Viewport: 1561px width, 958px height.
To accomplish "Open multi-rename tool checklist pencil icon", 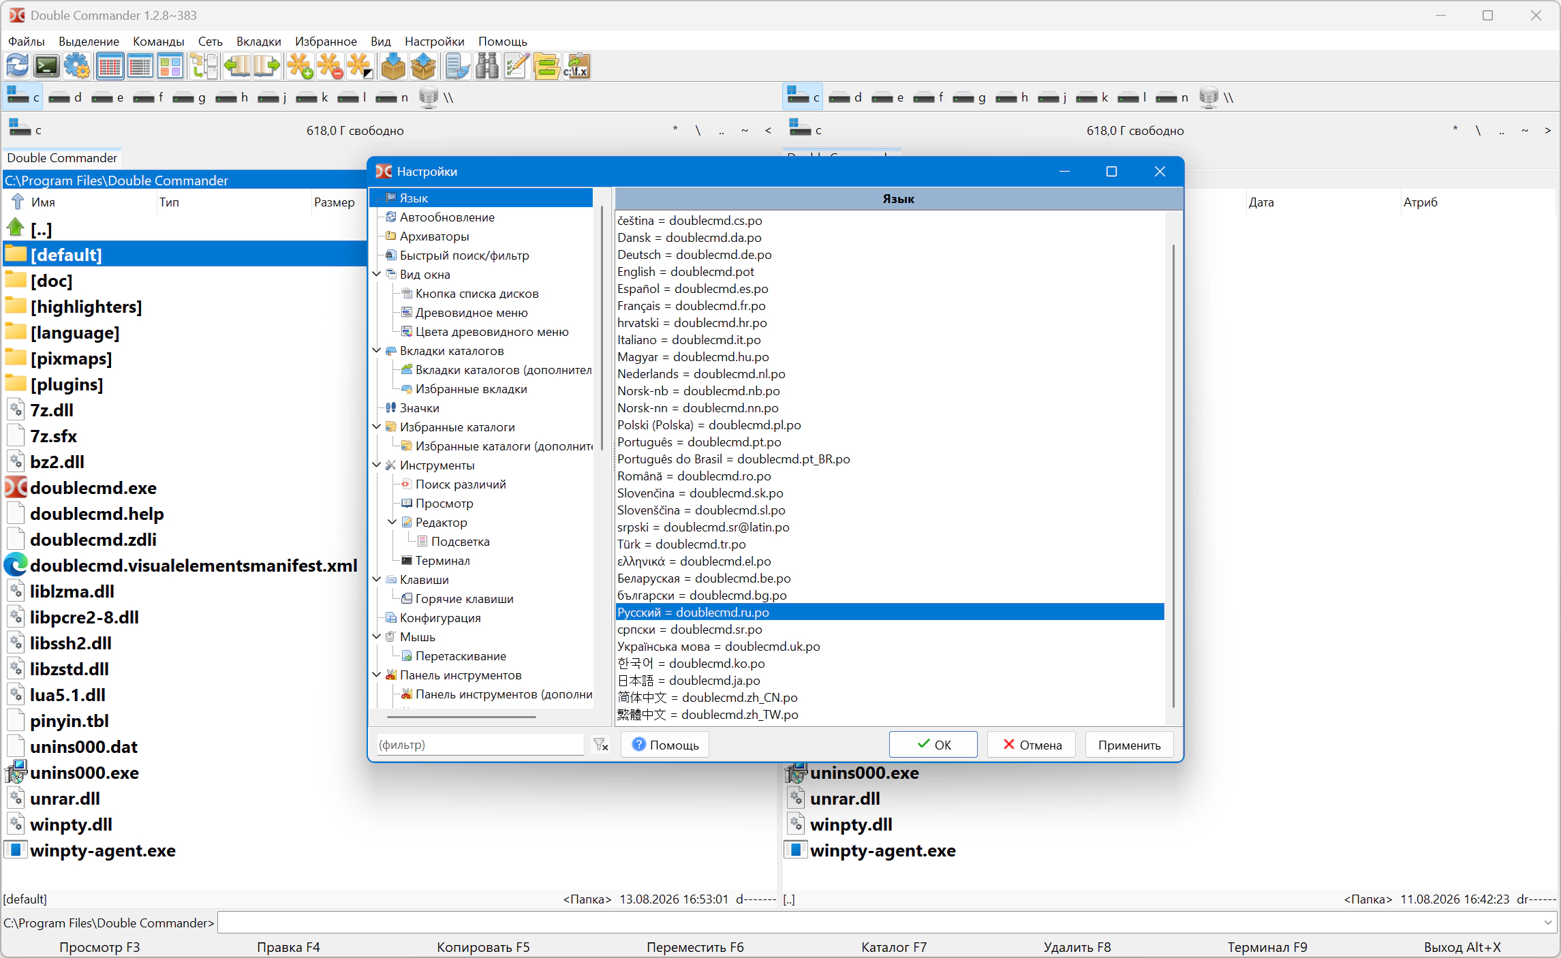I will (x=516, y=66).
